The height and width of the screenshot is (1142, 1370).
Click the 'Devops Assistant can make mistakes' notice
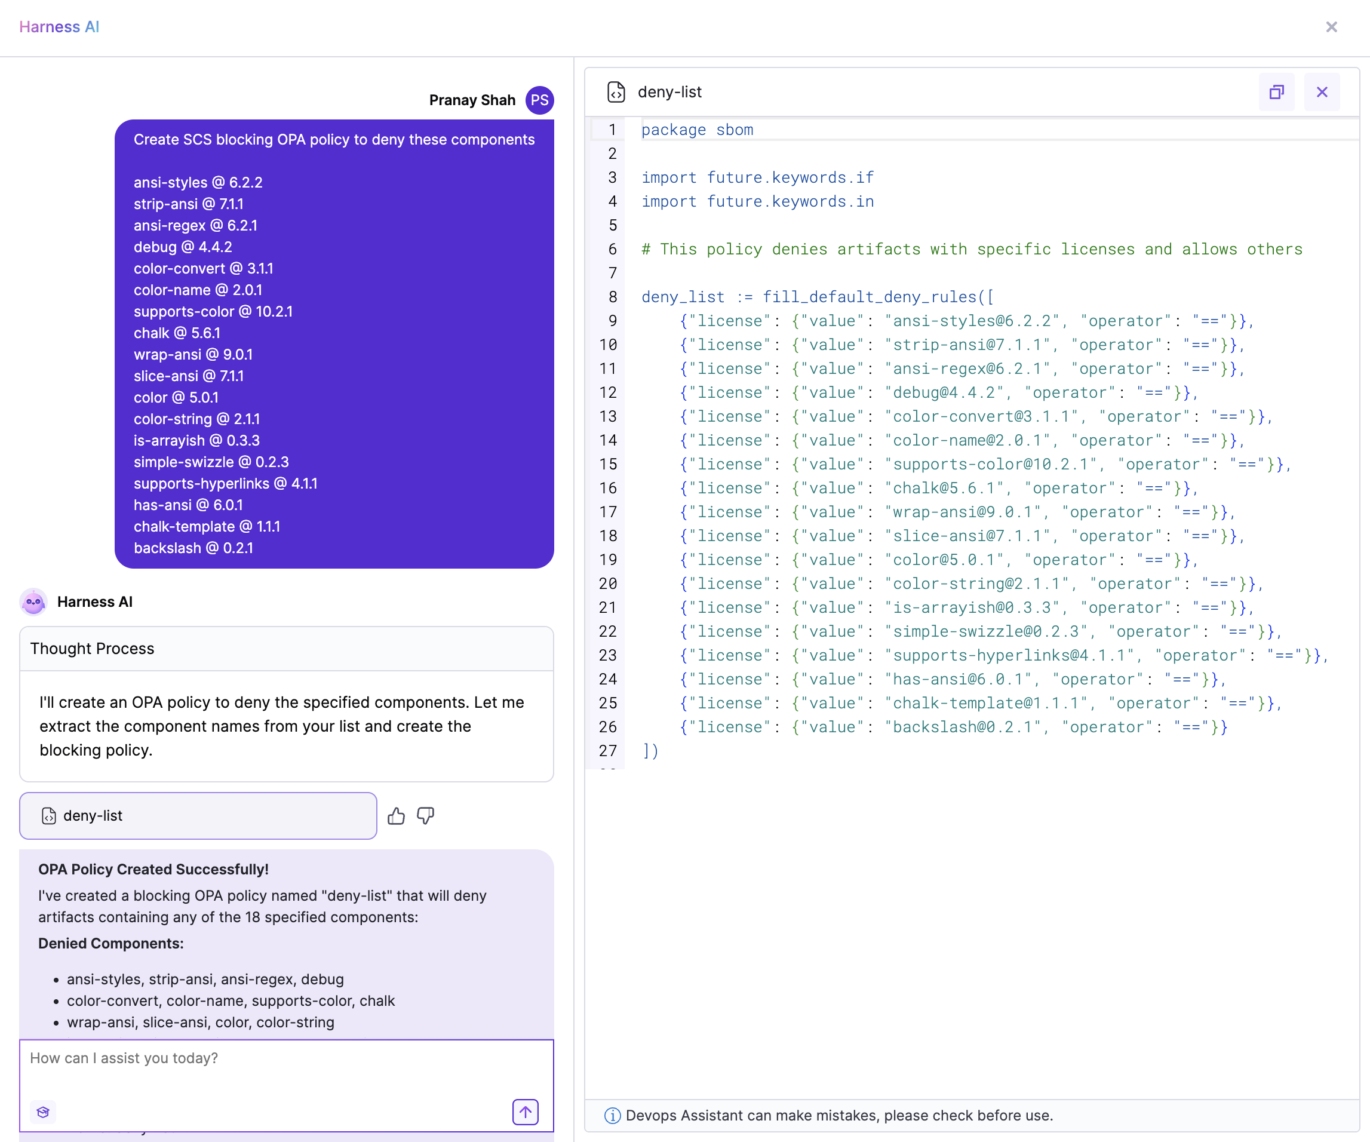point(839,1116)
